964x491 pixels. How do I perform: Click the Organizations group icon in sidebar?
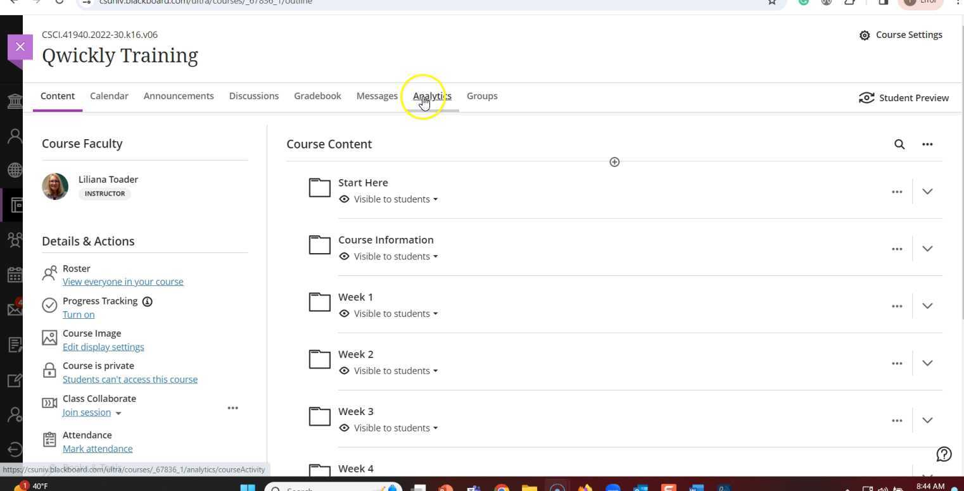pyautogui.click(x=15, y=240)
